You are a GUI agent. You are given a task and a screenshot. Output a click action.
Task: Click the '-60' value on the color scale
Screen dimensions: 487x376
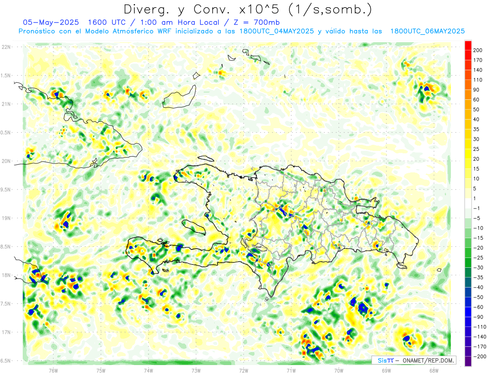[x=478, y=307]
